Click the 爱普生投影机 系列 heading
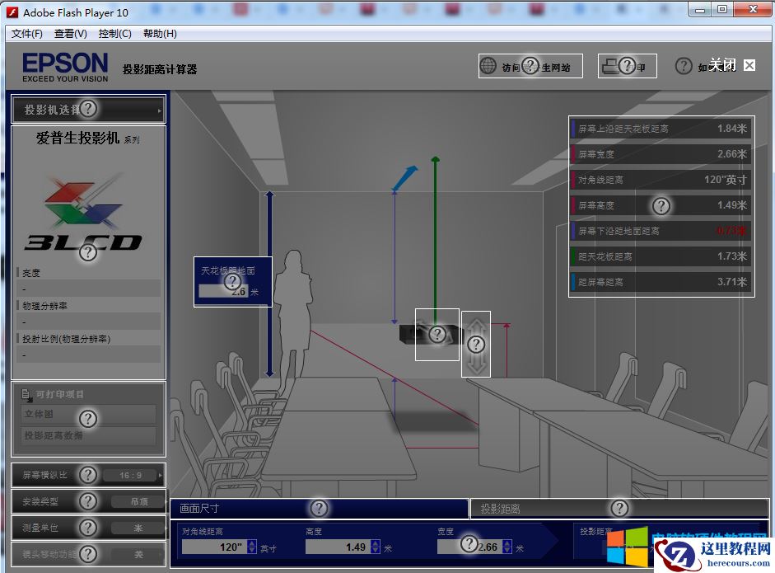This screenshot has height=573, width=775. (x=87, y=138)
